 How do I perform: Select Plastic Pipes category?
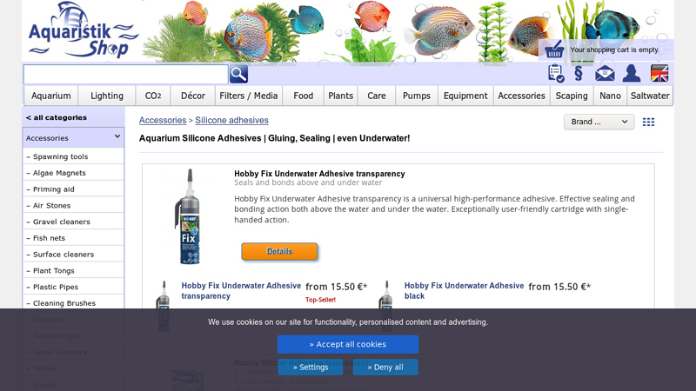[x=73, y=287]
